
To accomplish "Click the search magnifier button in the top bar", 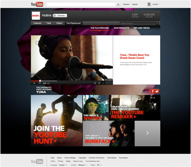I will pyautogui.click(x=118, y=4).
